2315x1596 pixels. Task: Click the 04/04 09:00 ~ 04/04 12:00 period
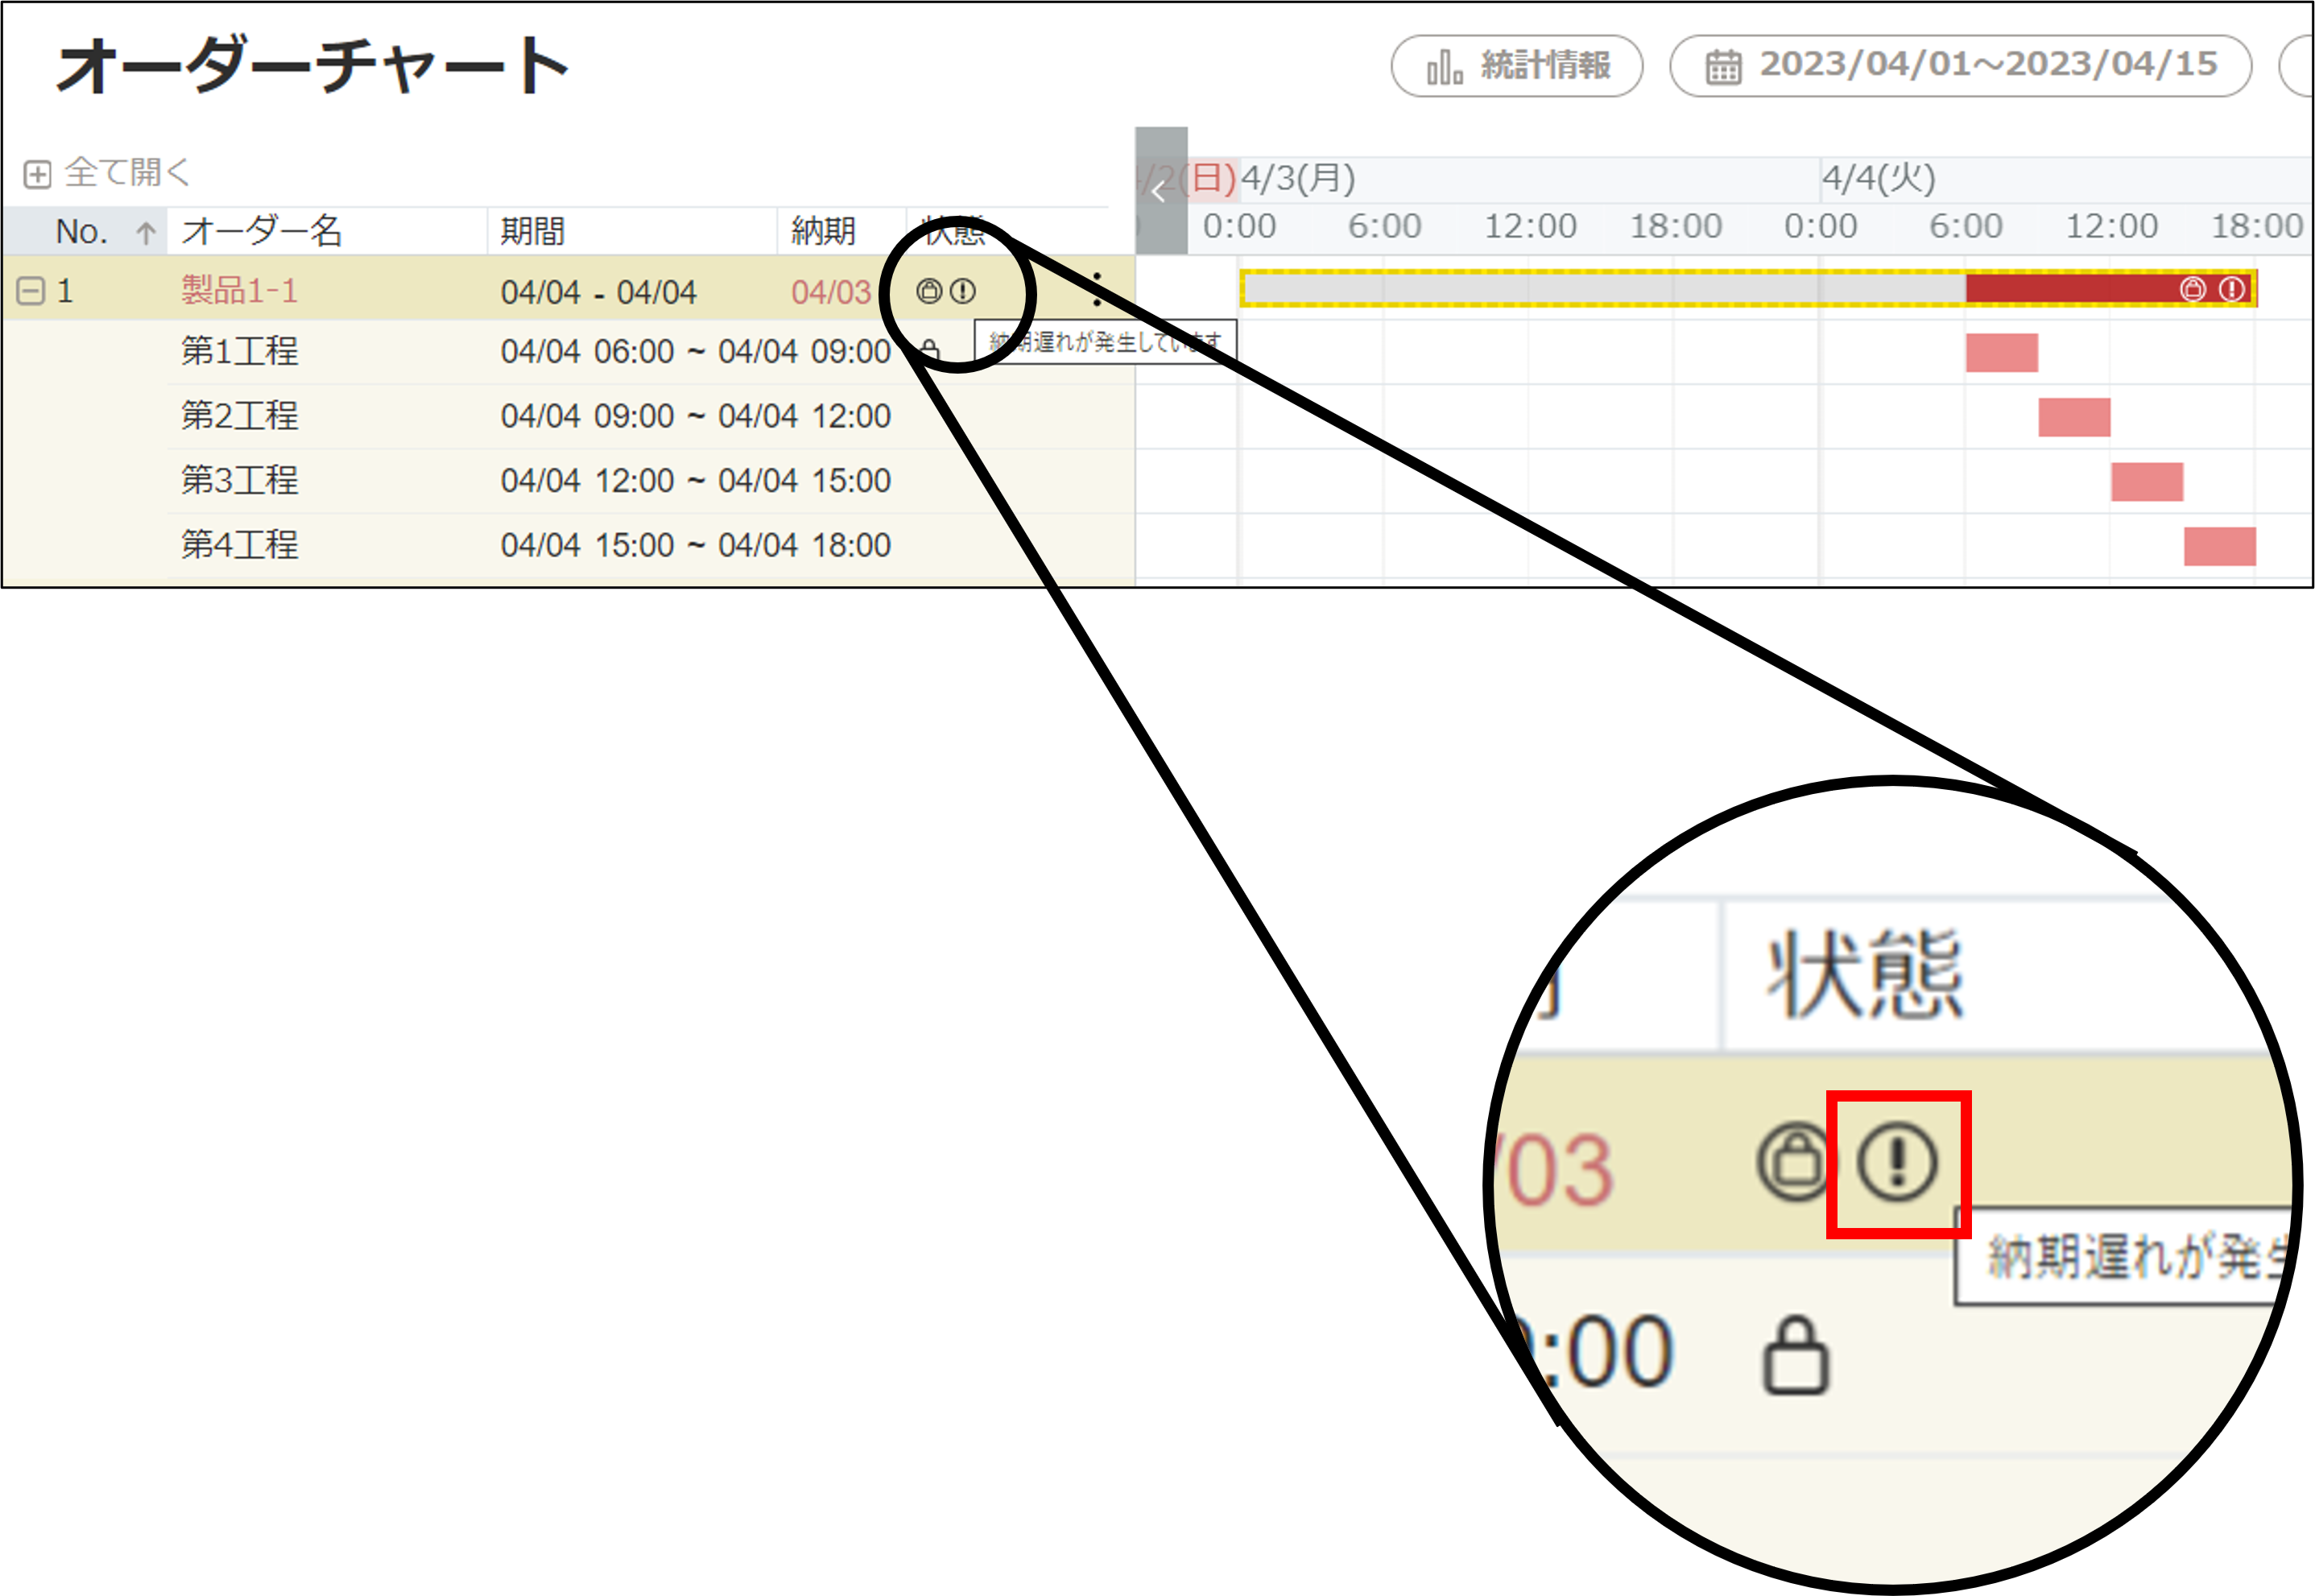tap(695, 416)
